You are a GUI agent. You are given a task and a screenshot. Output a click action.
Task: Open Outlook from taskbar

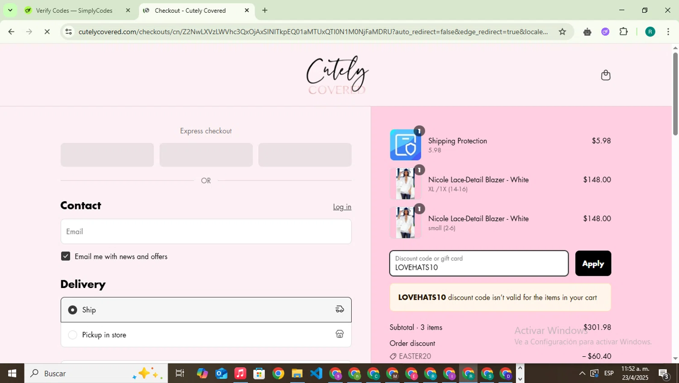click(221, 374)
